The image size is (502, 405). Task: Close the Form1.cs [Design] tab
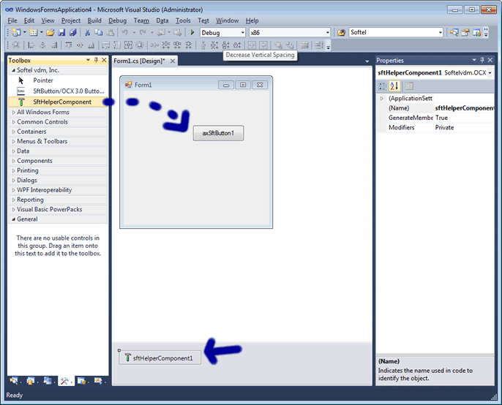coord(173,61)
